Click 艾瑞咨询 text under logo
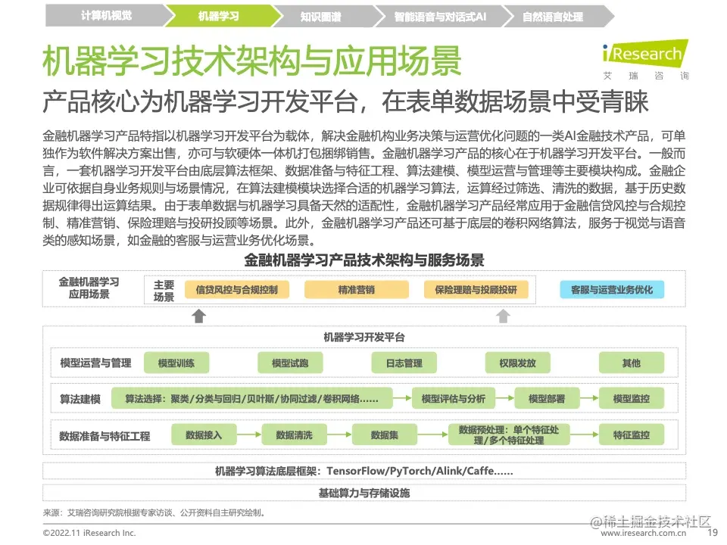The height and width of the screenshot is (545, 727). (x=645, y=76)
